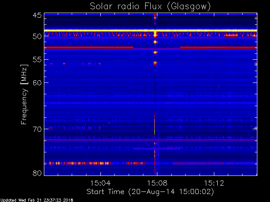Click the red interference band near 78 MHz
270x202 pixels.
pyautogui.click(x=97, y=163)
